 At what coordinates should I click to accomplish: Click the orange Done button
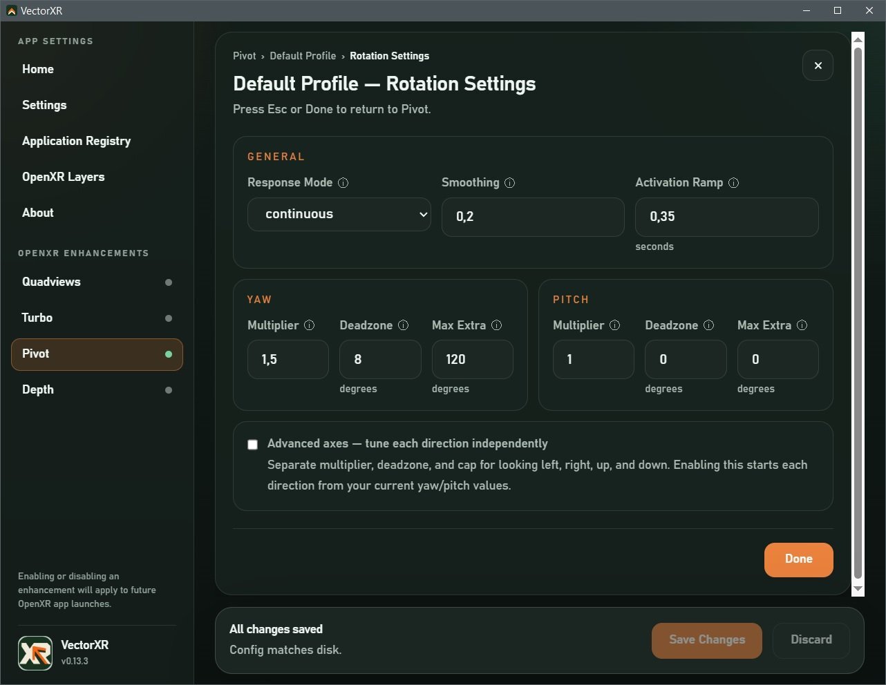[x=798, y=559]
